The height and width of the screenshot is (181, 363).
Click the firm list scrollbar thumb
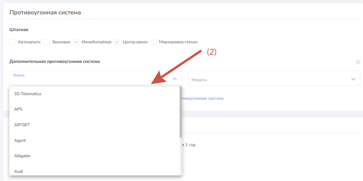[181, 112]
